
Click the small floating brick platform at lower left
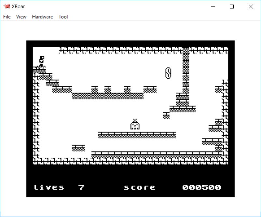tap(78, 148)
